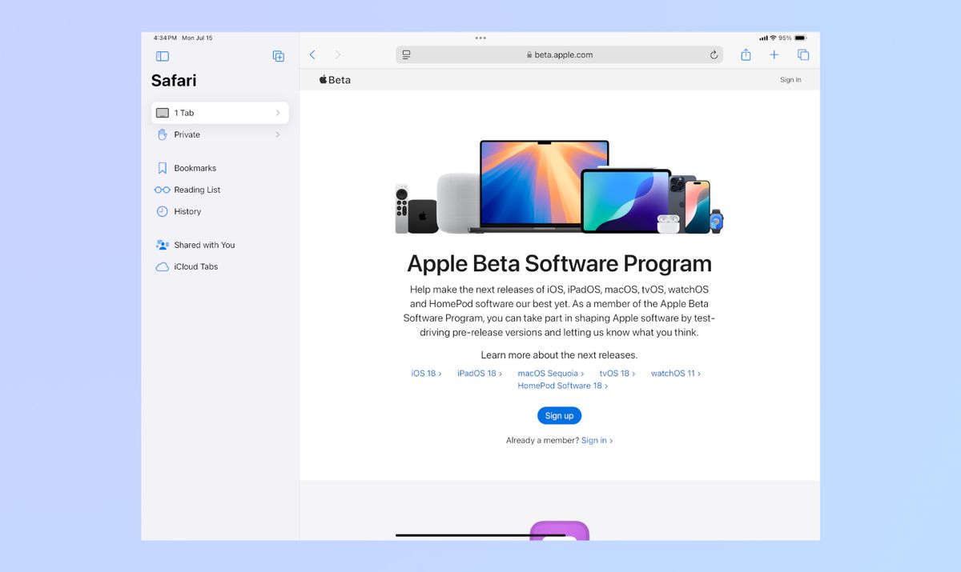Open the iPadOS 18 link
Screen dimensions: 961x572
(x=480, y=374)
